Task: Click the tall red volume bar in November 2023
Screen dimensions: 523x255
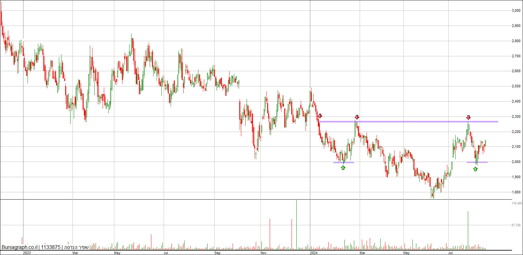Action: click(270, 234)
